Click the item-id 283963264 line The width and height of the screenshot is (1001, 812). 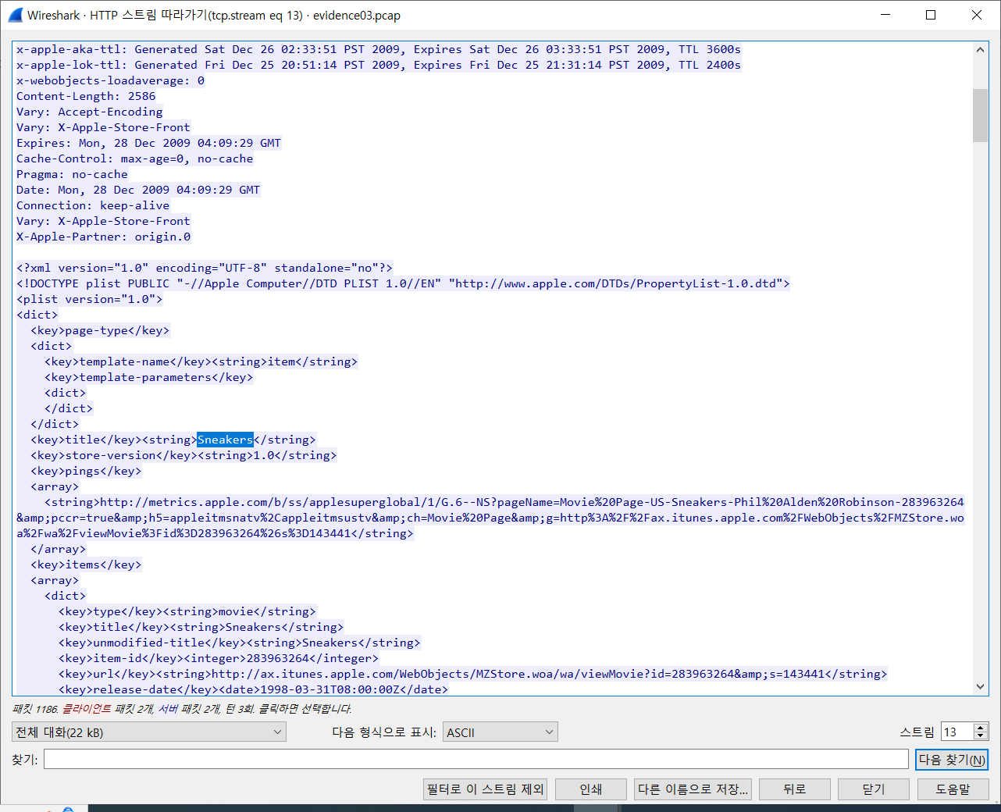tap(219, 658)
